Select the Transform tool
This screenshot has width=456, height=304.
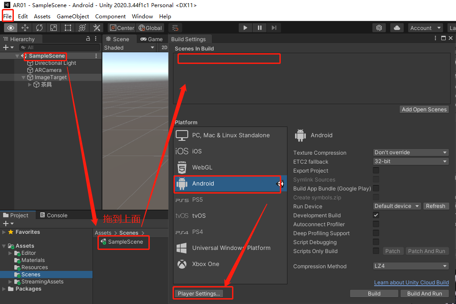click(82, 28)
